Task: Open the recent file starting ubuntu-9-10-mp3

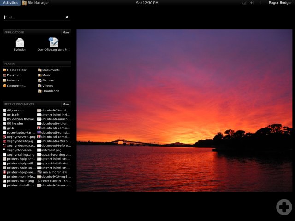Action: coord(54,177)
